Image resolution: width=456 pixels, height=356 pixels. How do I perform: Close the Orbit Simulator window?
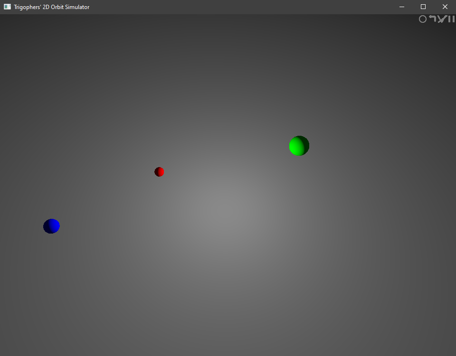(445, 7)
